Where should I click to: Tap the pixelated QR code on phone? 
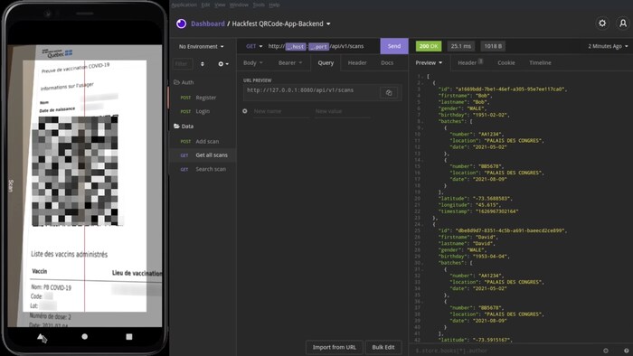[75, 171]
